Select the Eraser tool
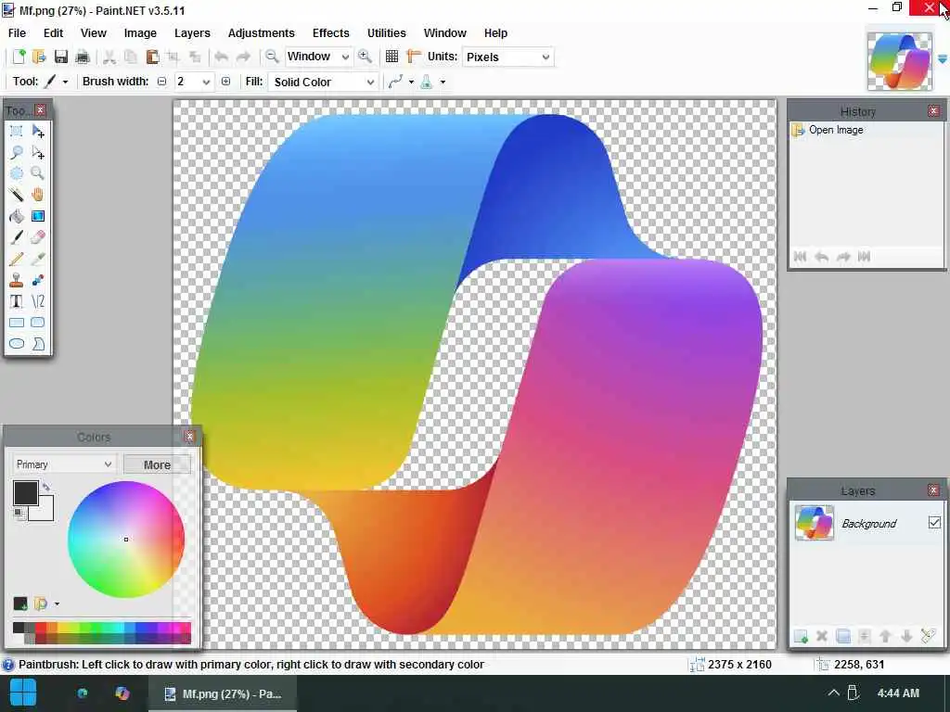950x712 pixels. click(38, 237)
